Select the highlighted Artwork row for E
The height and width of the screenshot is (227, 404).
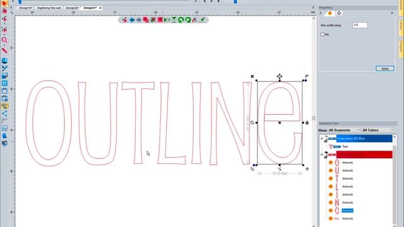click(347, 211)
